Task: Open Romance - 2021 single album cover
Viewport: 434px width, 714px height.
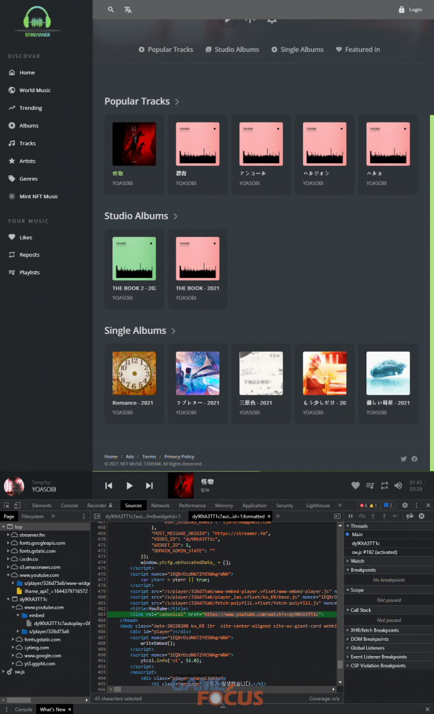Action: click(134, 373)
